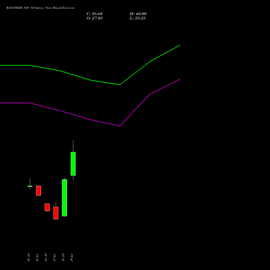Click the tall green 28 Jul candlestick
Screen dimensions: 270x270
(x=64, y=198)
